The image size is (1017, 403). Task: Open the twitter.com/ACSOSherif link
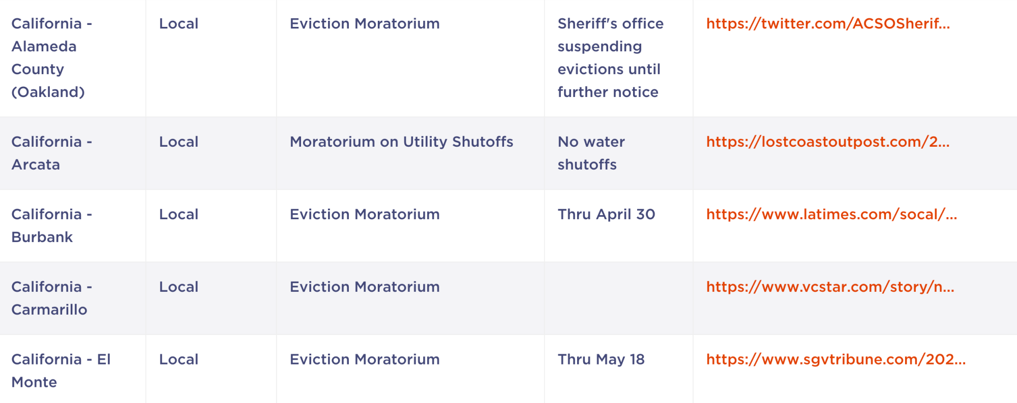tap(828, 24)
